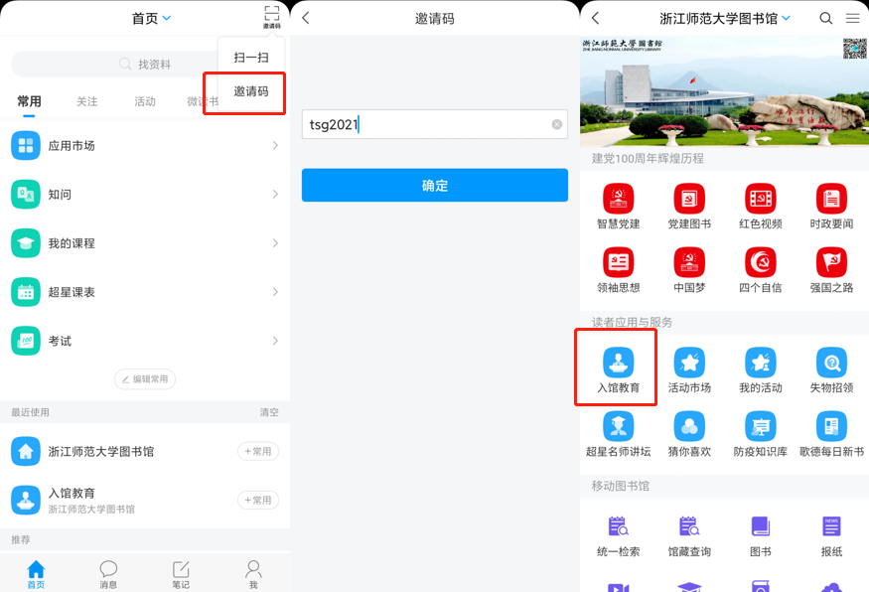Open the hamburger menu in library header
The image size is (869, 592).
tap(852, 18)
